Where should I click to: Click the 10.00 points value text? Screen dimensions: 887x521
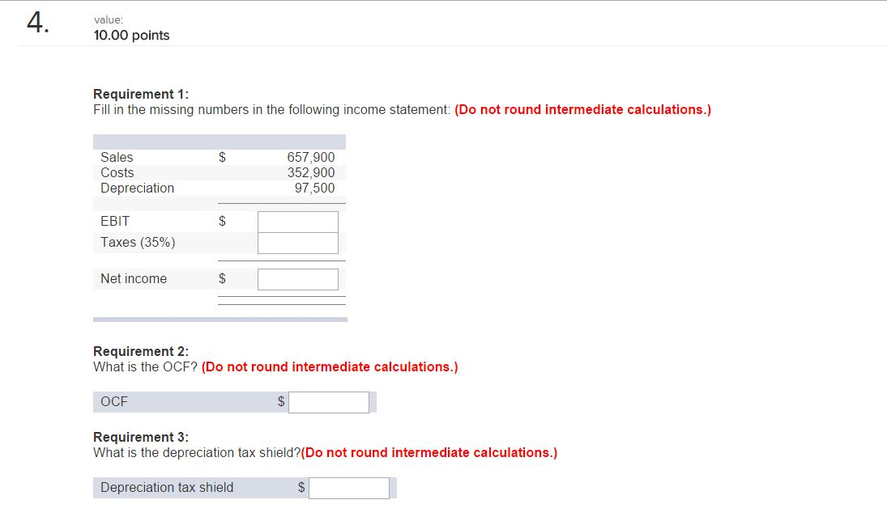(x=131, y=35)
